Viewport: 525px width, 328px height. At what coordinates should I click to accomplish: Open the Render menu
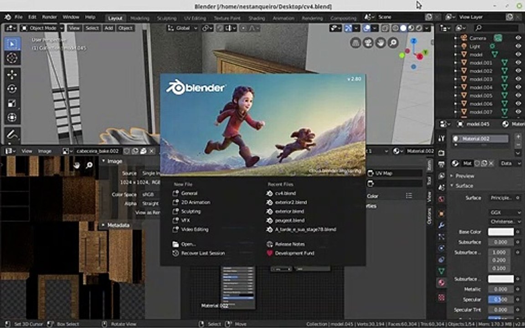coord(49,17)
